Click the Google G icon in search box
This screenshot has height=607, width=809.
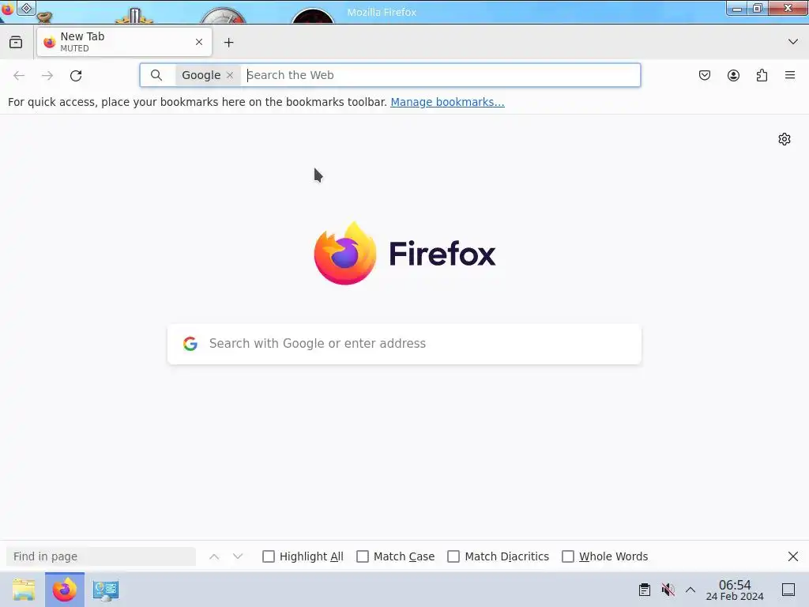click(x=190, y=344)
